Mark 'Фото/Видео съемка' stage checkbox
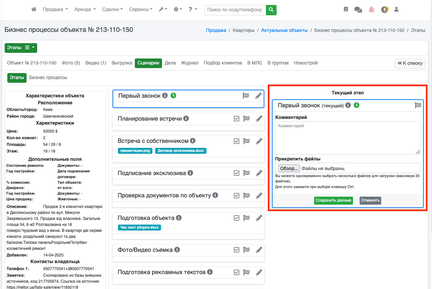 [x=236, y=250]
